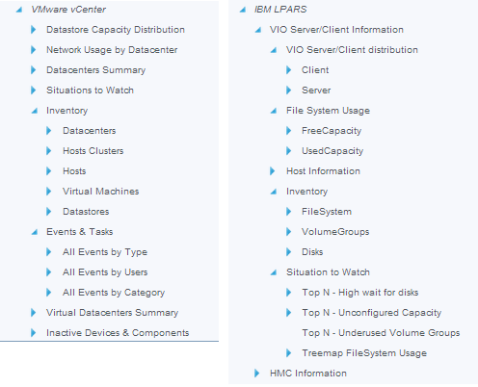The height and width of the screenshot is (387, 478).
Task: Select Inactive Devices & Components
Action: click(x=118, y=333)
